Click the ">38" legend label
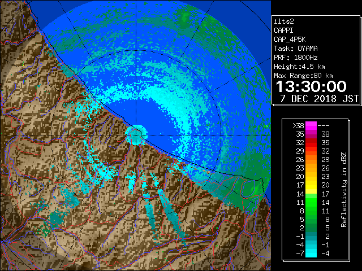The image size is (362, 271). pos(298,126)
